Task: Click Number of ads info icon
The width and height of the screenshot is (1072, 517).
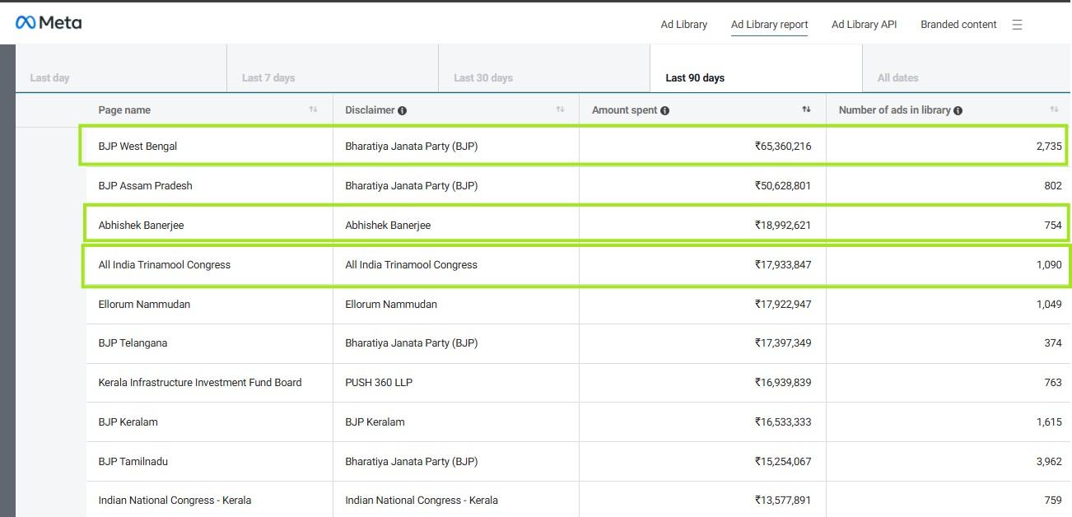Action: (958, 110)
